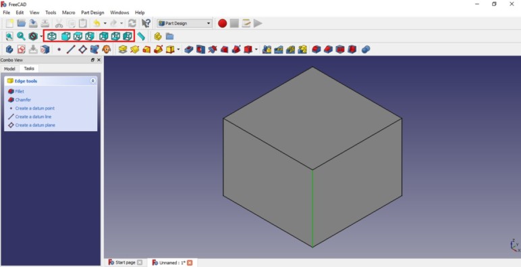Set the view to Top

(78, 37)
